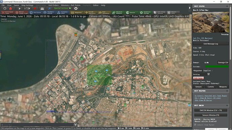Viewport: 232px width, 130px height.
Task: Open Throttle & Altitude
Action: [x=49, y=12]
